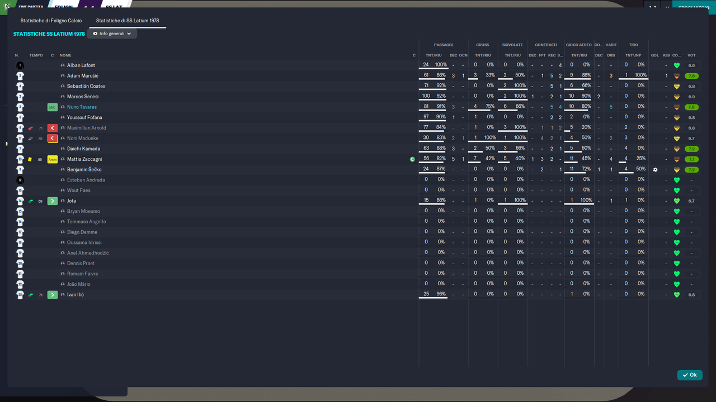The width and height of the screenshot is (716, 402).
Task: Click Mattia Zaccagni's 7.1 rating badge
Action: click(x=691, y=159)
